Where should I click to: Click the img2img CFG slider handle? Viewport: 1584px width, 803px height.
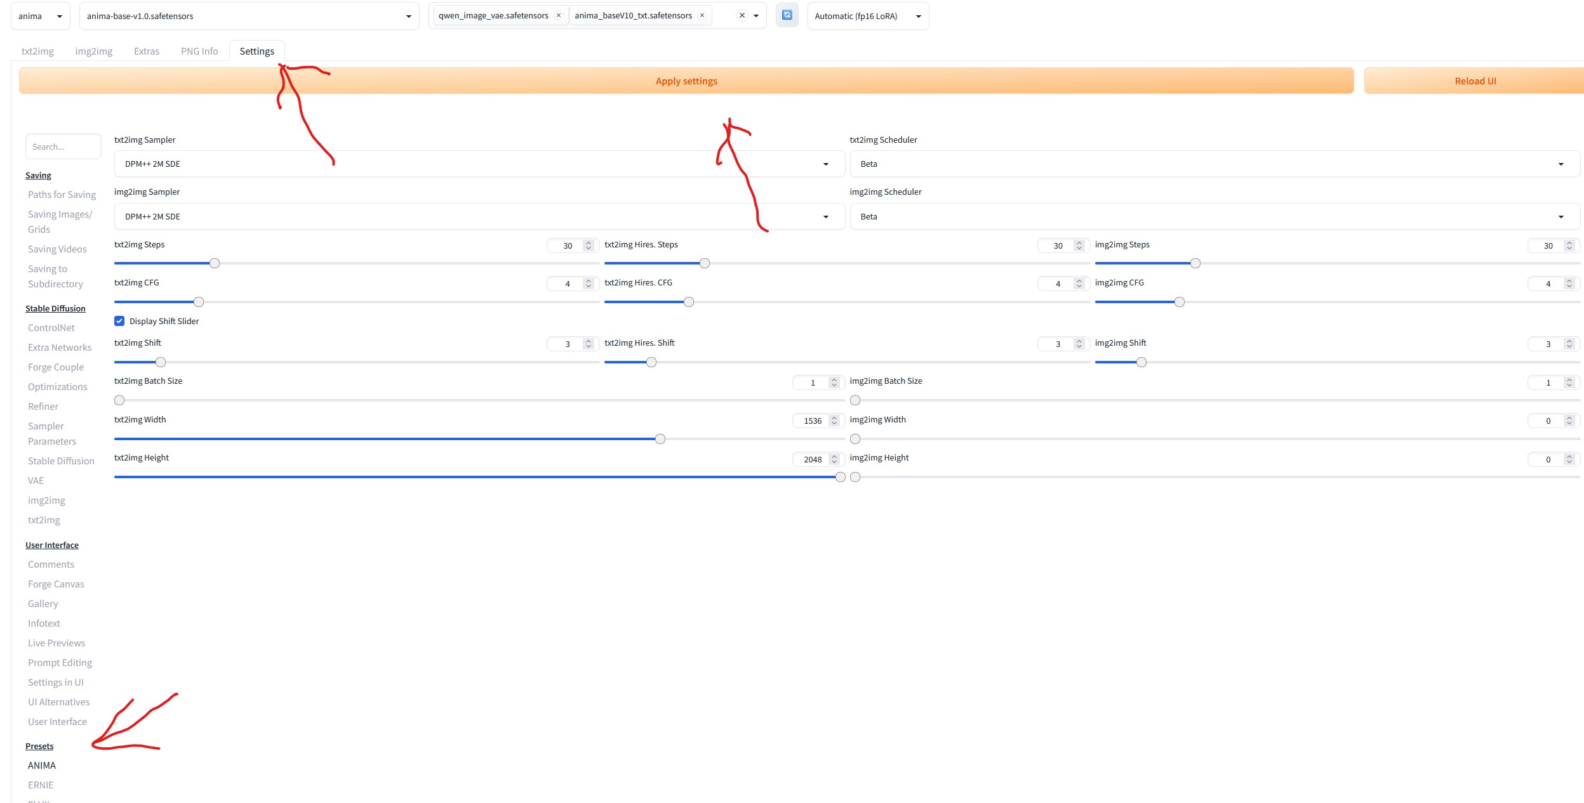1180,302
